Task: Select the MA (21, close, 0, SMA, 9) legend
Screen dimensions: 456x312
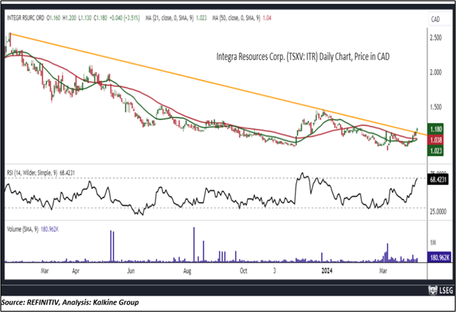Action: (176, 18)
